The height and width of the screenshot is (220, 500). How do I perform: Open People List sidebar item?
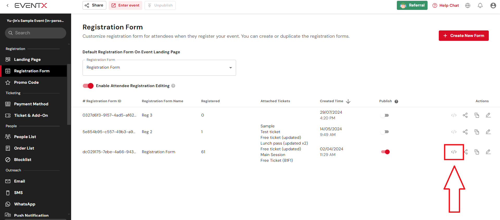click(34, 137)
